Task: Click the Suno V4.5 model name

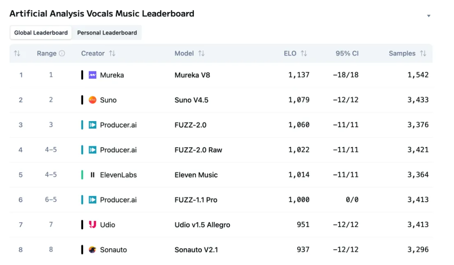Action: 191,100
